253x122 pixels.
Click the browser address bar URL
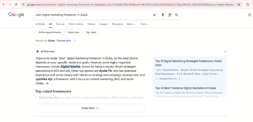tap(131, 5)
